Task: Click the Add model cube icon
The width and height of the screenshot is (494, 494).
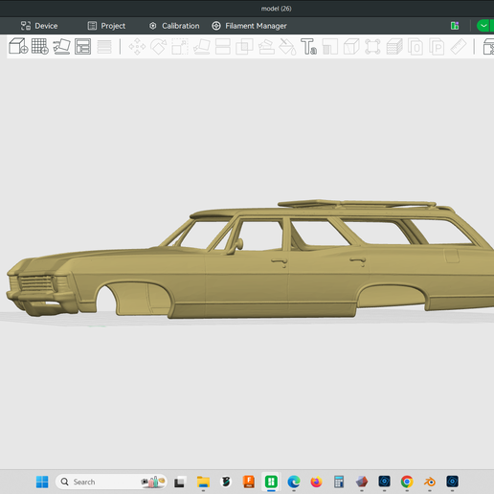Action: 18,46
